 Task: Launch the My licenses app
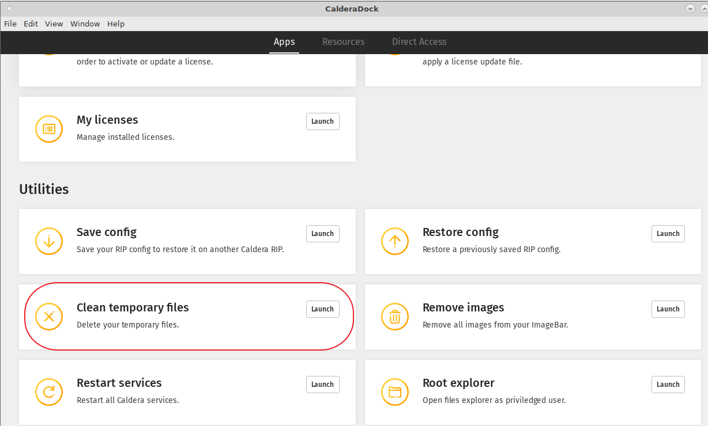[x=322, y=121]
